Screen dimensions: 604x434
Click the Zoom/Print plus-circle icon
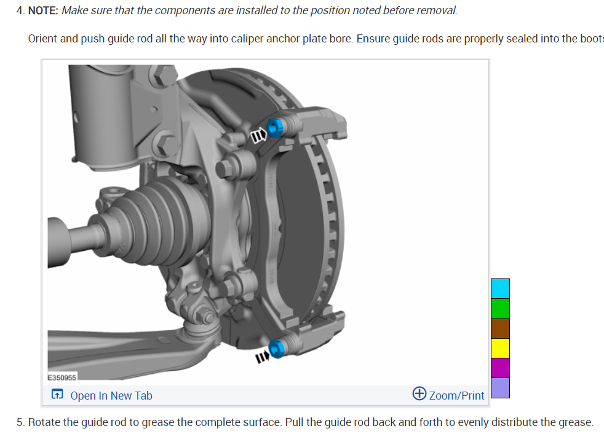(419, 393)
